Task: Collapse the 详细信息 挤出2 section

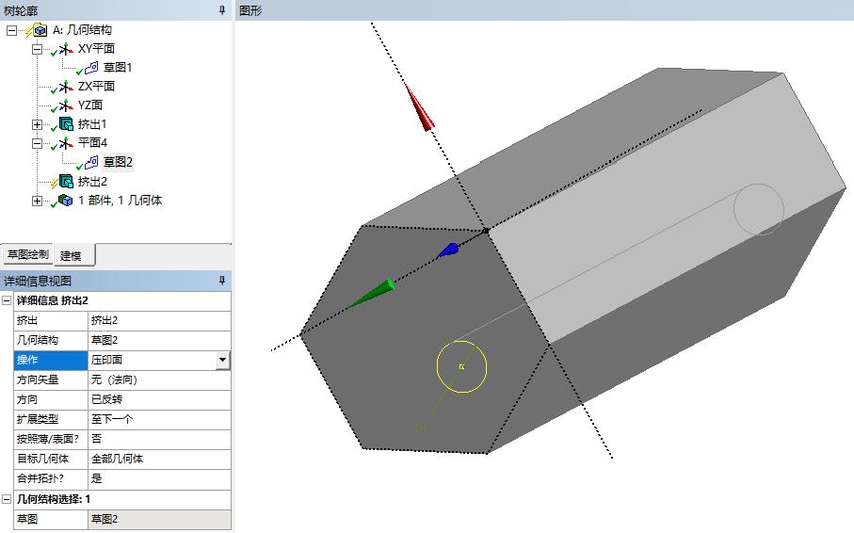Action: pyautogui.click(x=8, y=300)
